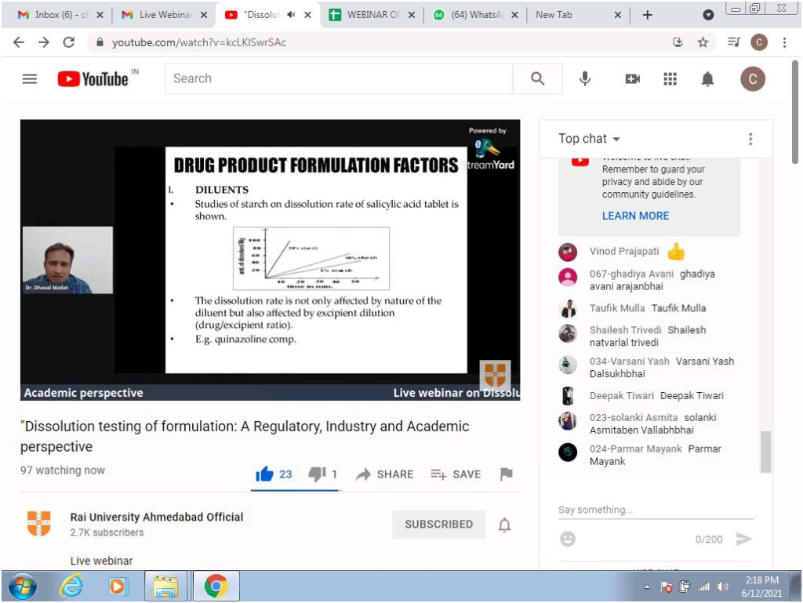Open the account avatar in YouTube header
The height and width of the screenshot is (603, 803).
[x=752, y=79]
